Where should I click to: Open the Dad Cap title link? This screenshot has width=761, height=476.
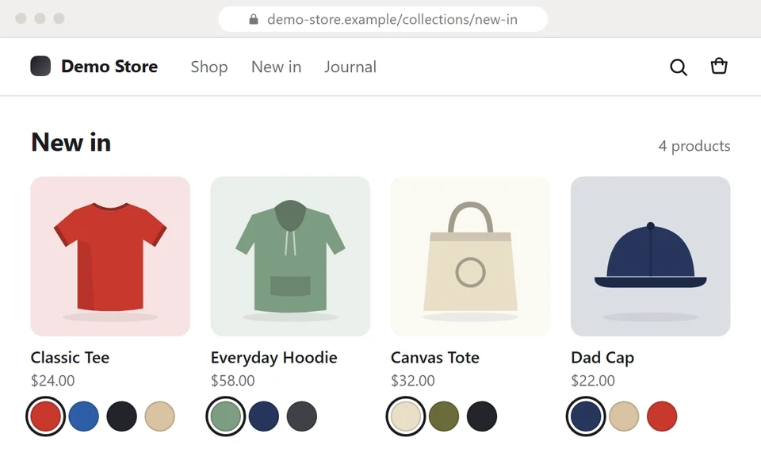pos(602,358)
